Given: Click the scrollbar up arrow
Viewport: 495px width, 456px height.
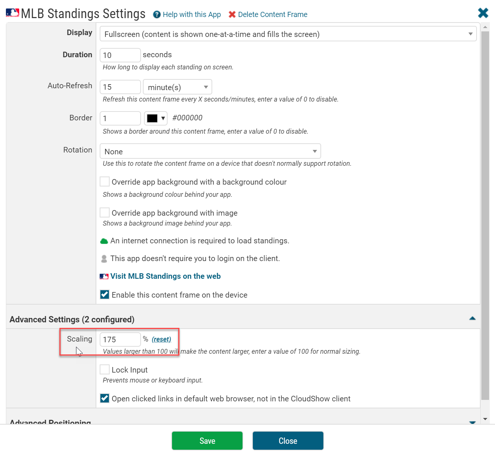Looking at the screenshot, I should [485, 27].
